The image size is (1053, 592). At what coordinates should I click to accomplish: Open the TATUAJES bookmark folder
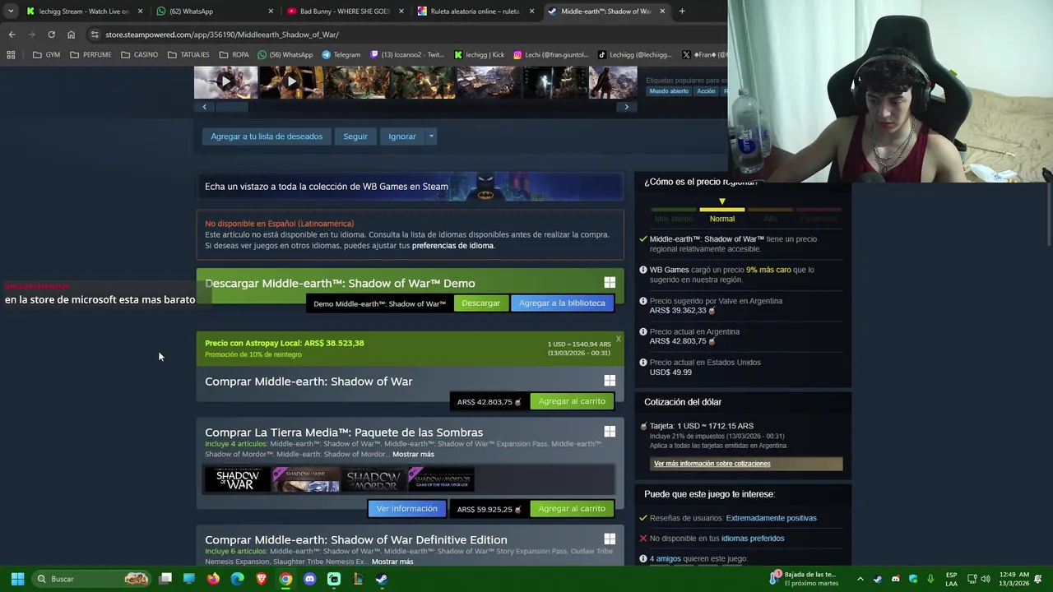coord(188,55)
